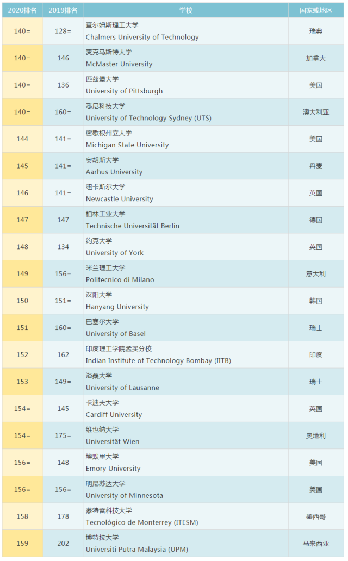Click country 加拿大 in McMaster row

[316, 58]
